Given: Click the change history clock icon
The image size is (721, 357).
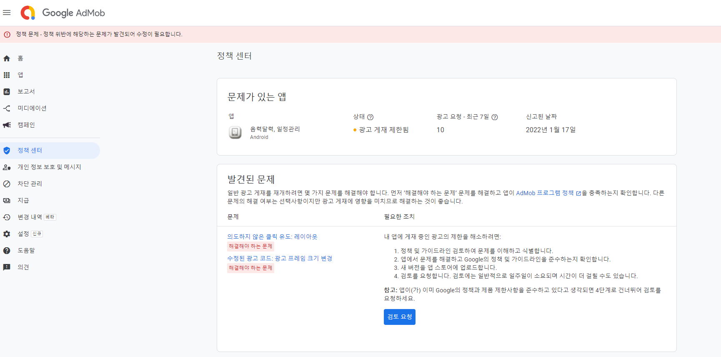Looking at the screenshot, I should [x=7, y=217].
